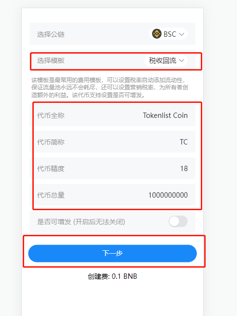
Task: Click the 选择模板 label
Action: tap(51, 60)
